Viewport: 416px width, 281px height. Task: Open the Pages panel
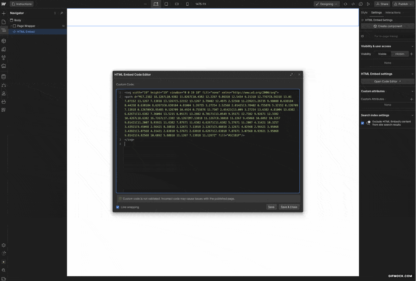(x=4, y=22)
